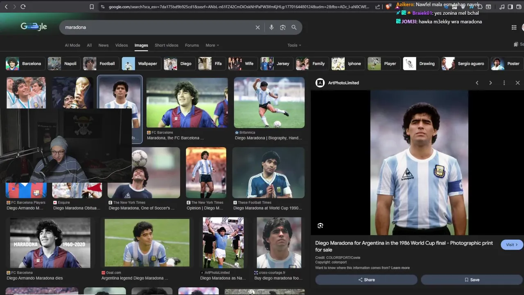
Task: Click the share page icon in address bar
Action: (x=377, y=7)
